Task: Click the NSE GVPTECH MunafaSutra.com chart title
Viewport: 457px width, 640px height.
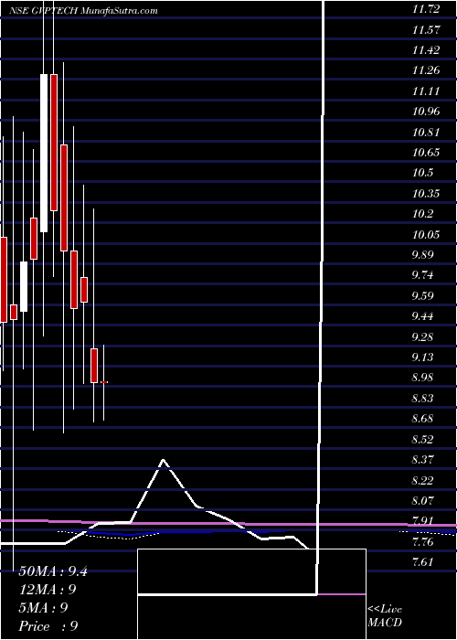Action: tap(84, 11)
